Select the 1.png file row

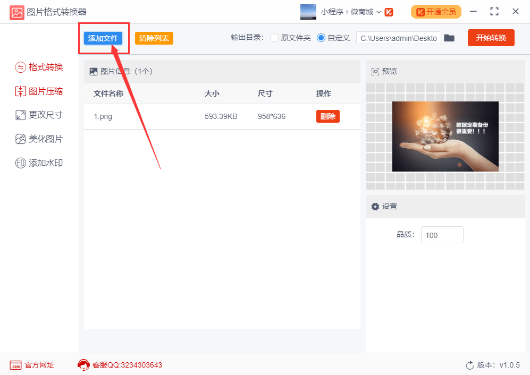222,116
